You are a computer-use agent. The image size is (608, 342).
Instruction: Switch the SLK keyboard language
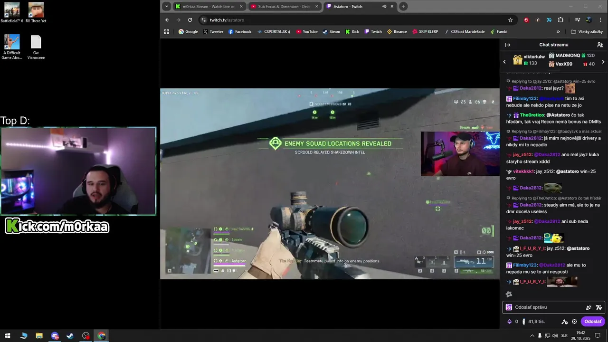pos(565,336)
